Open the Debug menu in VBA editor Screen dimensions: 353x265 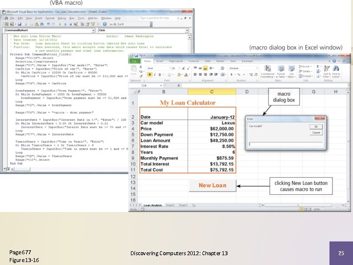point(62,18)
